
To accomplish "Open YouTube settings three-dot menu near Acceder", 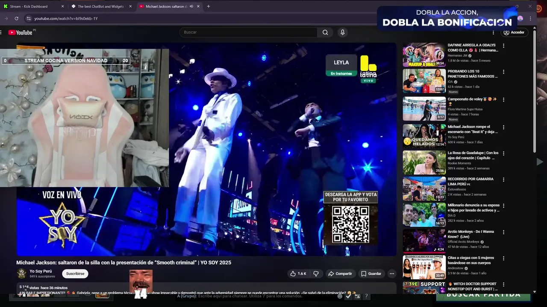I will 493,32.
